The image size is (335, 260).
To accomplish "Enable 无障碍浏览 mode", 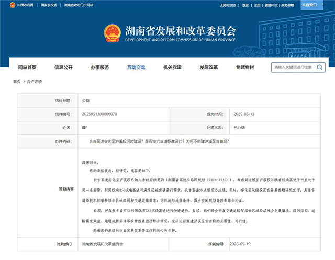I will 228,5.
